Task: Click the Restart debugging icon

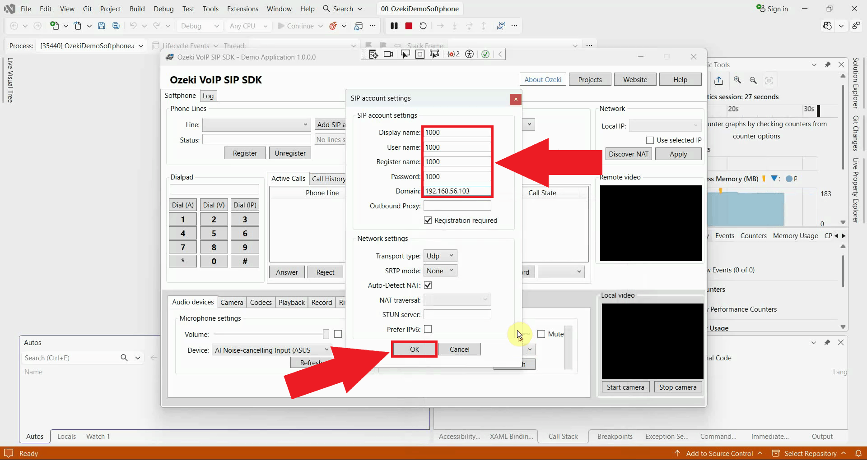Action: pyautogui.click(x=423, y=26)
